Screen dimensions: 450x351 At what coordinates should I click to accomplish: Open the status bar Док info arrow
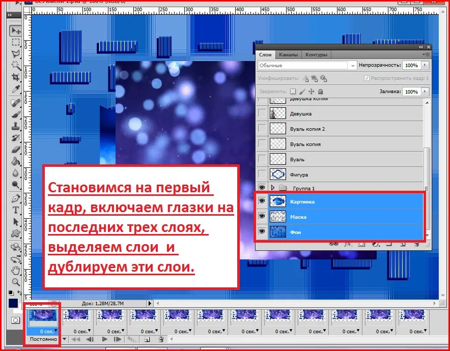point(150,303)
